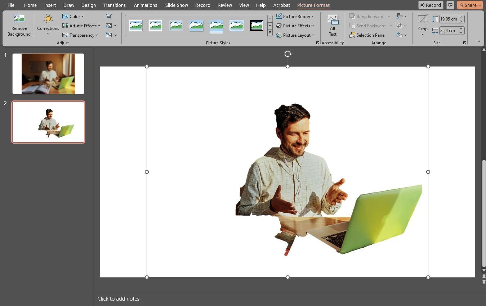Open the Picture Effects menu
The width and height of the screenshot is (486, 306).
(x=295, y=26)
